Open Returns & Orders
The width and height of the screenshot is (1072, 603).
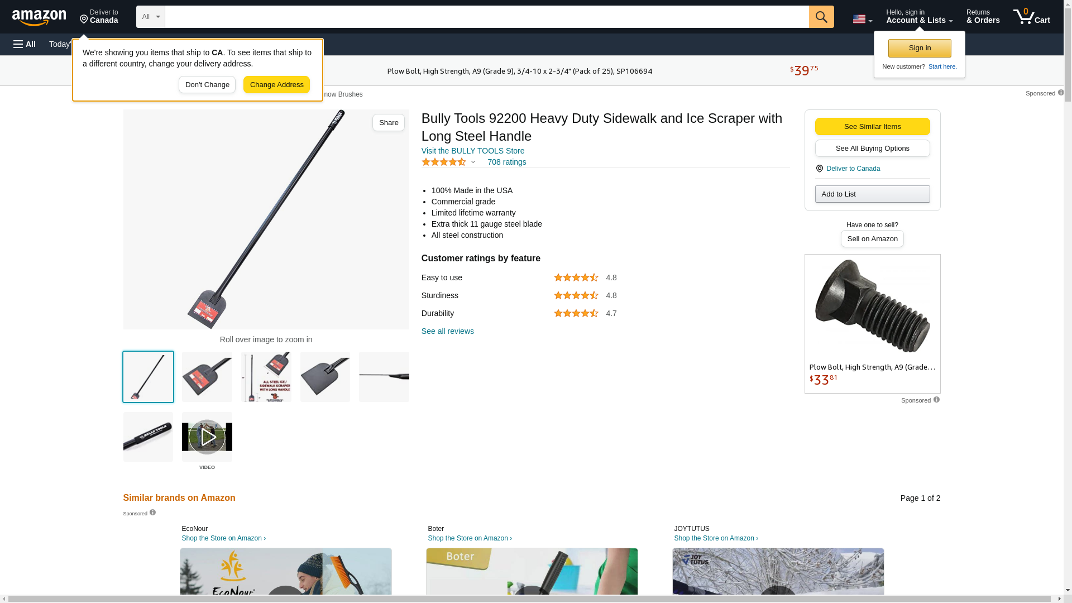pyautogui.click(x=983, y=17)
